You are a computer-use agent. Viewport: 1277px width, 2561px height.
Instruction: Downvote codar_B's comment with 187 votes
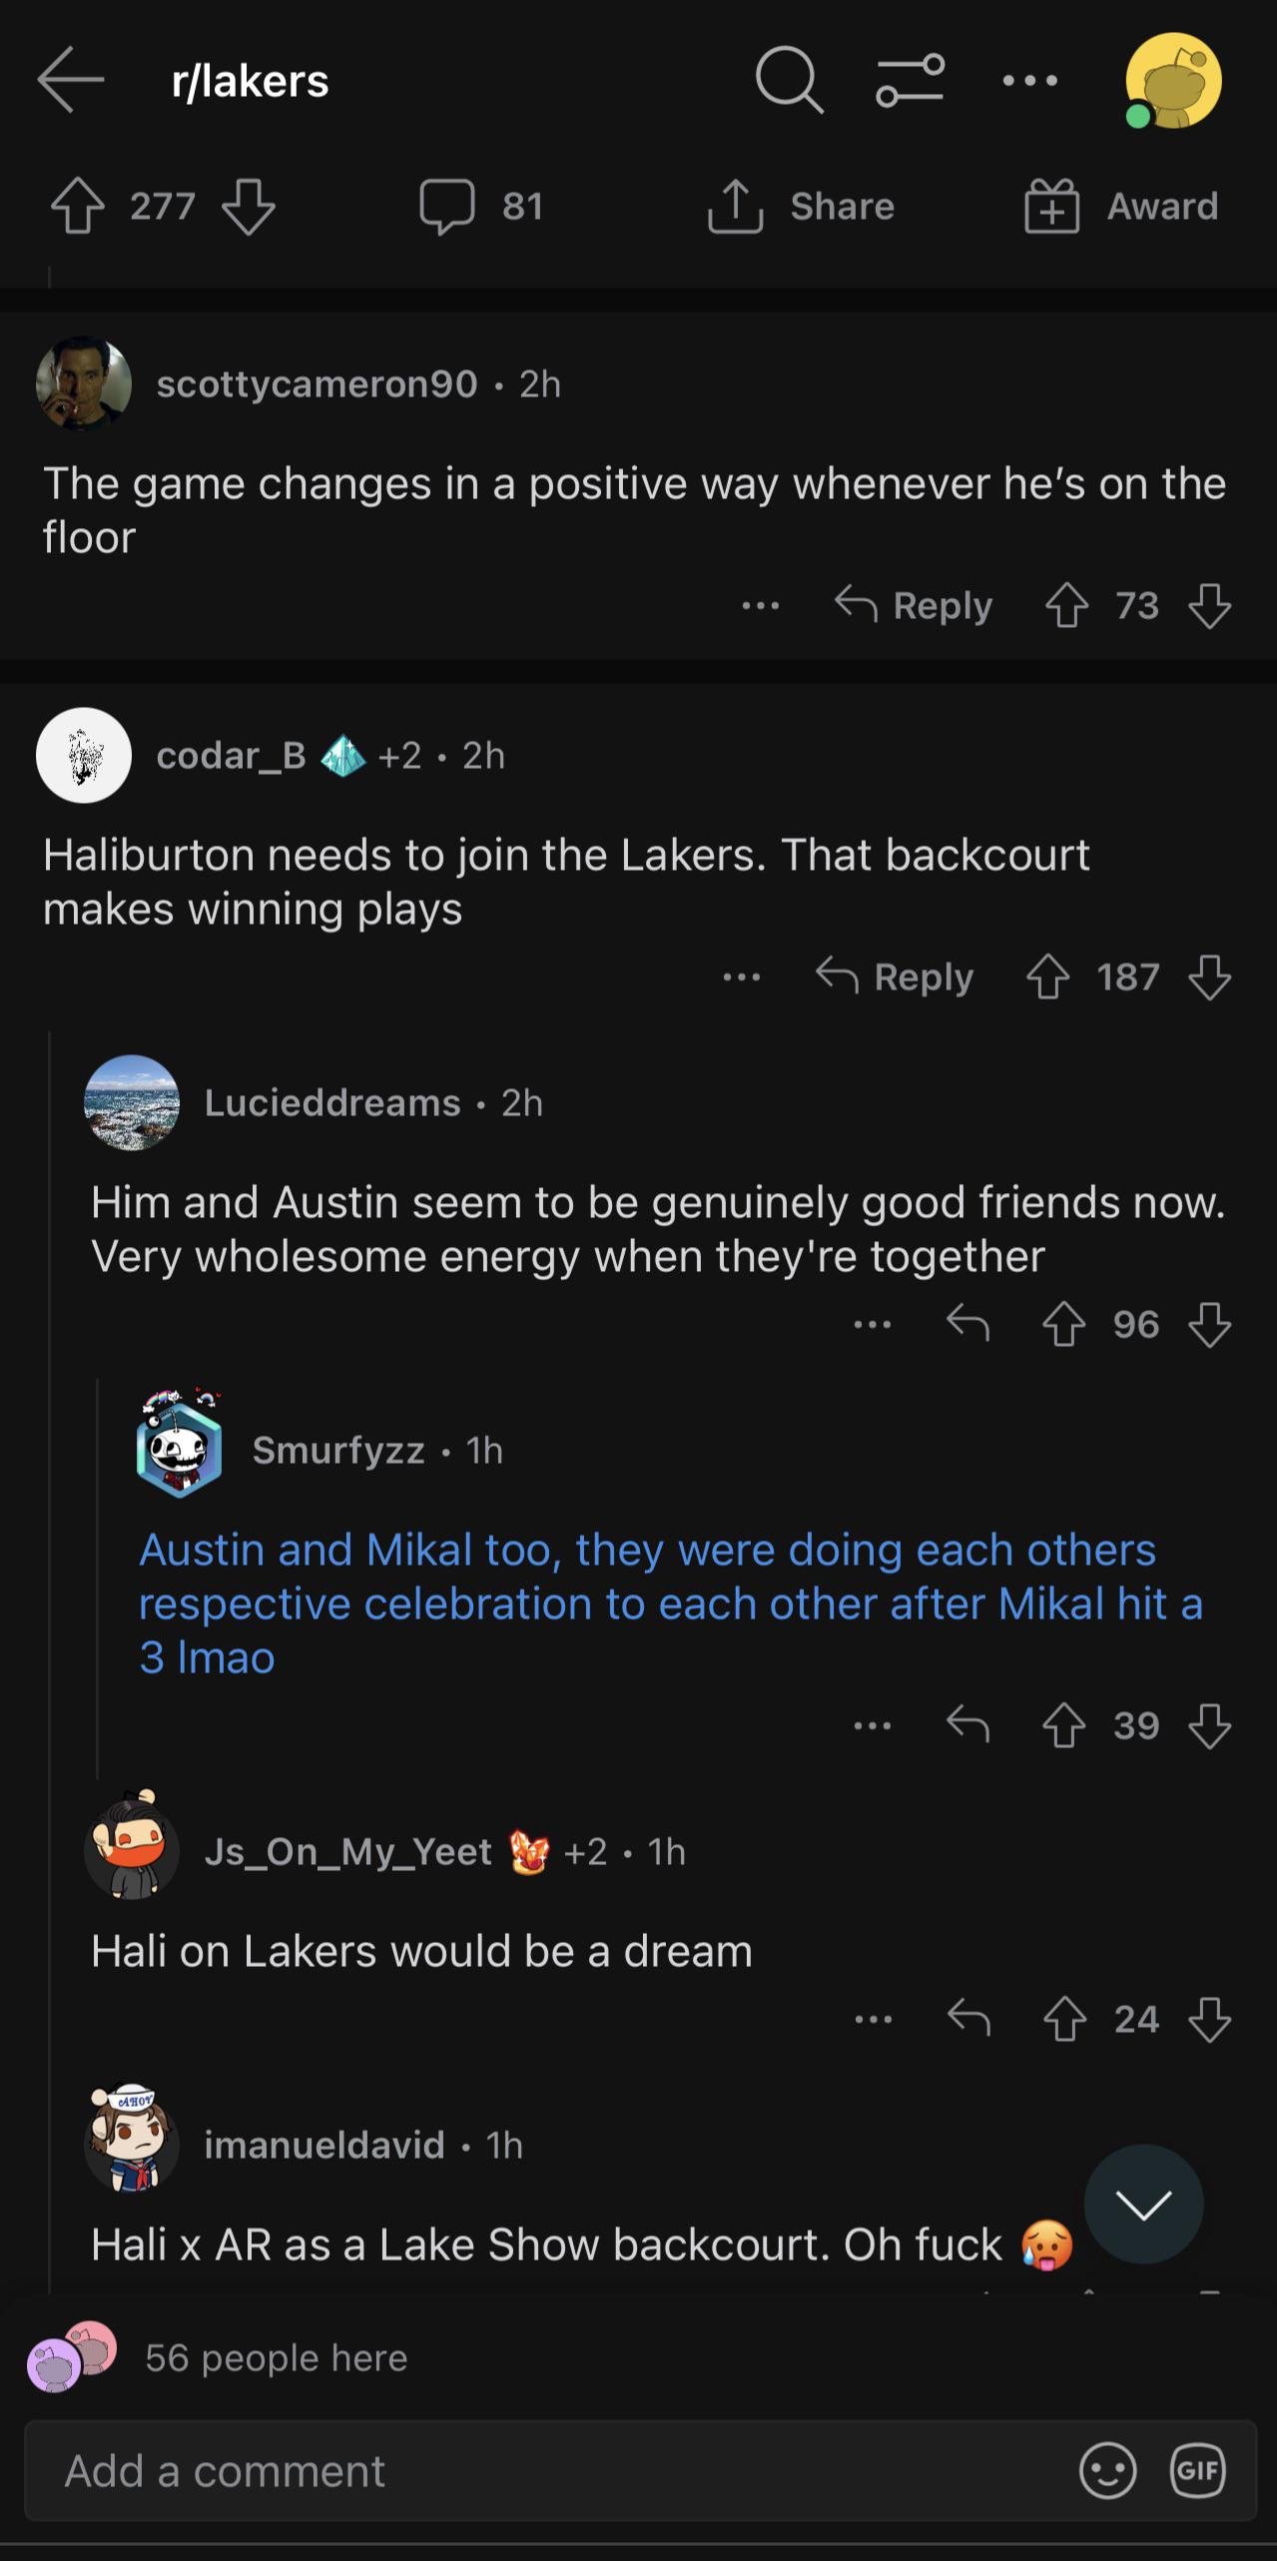(x=1209, y=977)
